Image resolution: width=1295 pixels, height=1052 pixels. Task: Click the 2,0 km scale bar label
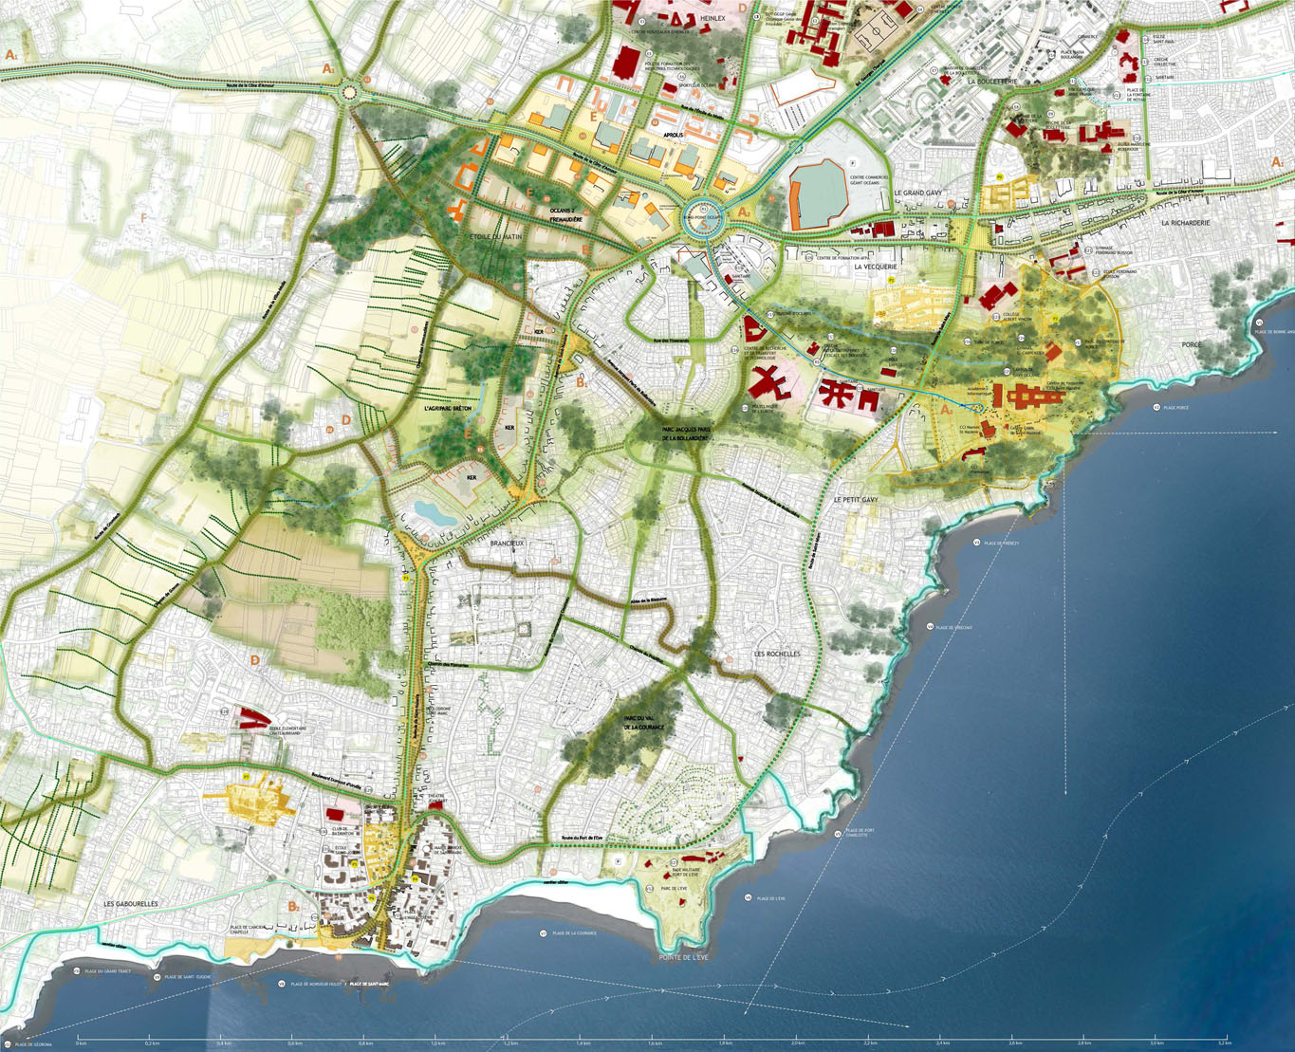pyautogui.click(x=798, y=1042)
